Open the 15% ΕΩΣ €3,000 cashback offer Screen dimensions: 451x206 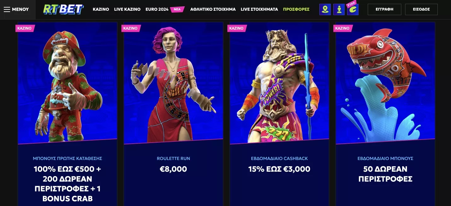[x=279, y=169]
